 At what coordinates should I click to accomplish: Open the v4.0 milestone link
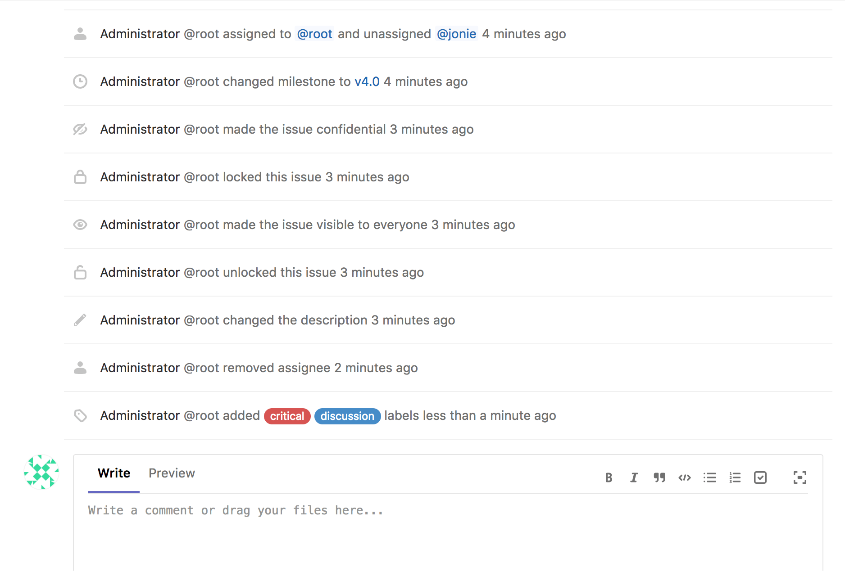point(367,81)
